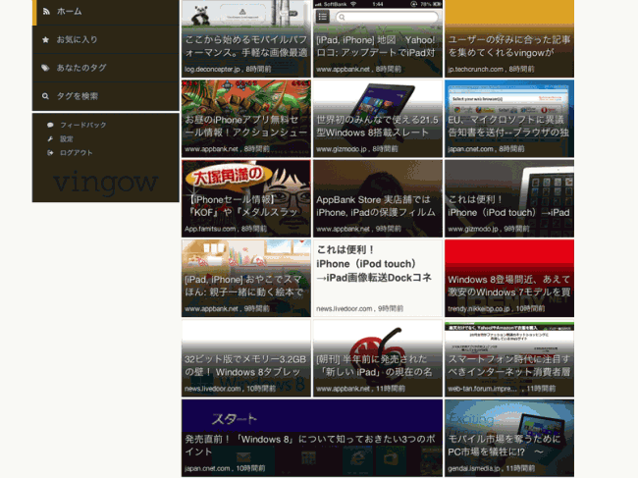Open 世界初のみんなで使える21.5型Windows 8 article
Screen dimensions: 638x478
coord(378,119)
